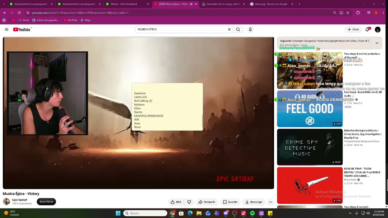Screen dimensions: 388x218
Task: Open 'Detective Background Music' video title
Action: pyautogui.click(x=363, y=134)
